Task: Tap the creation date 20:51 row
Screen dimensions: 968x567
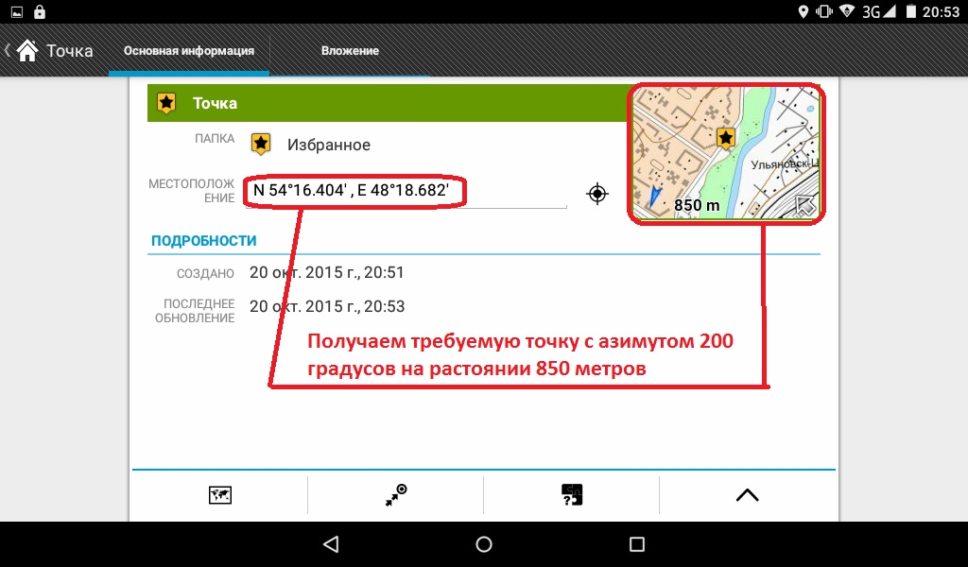Action: [326, 273]
